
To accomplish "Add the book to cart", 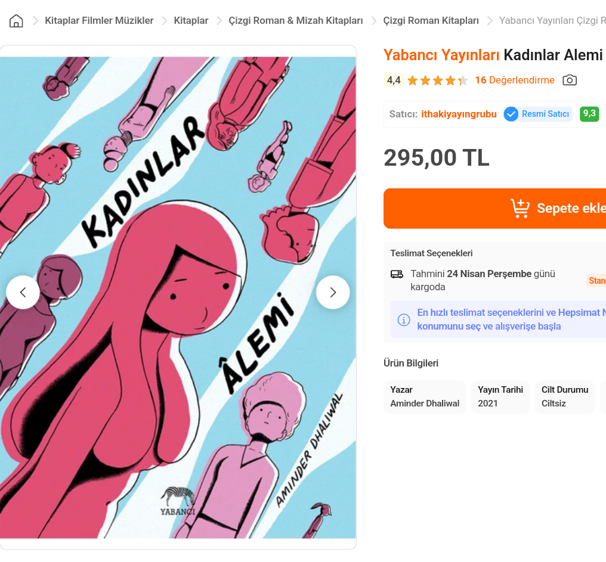I will point(494,209).
